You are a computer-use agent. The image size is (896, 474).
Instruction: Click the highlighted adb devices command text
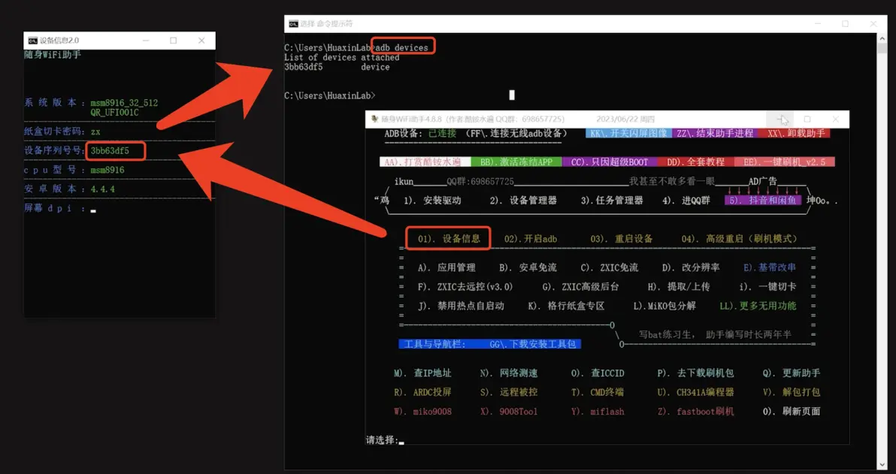[x=404, y=47]
